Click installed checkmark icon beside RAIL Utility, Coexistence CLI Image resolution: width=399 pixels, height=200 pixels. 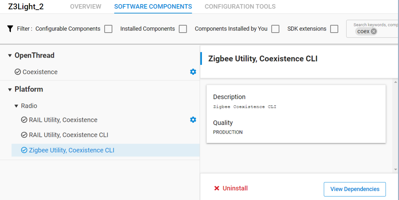(24, 135)
